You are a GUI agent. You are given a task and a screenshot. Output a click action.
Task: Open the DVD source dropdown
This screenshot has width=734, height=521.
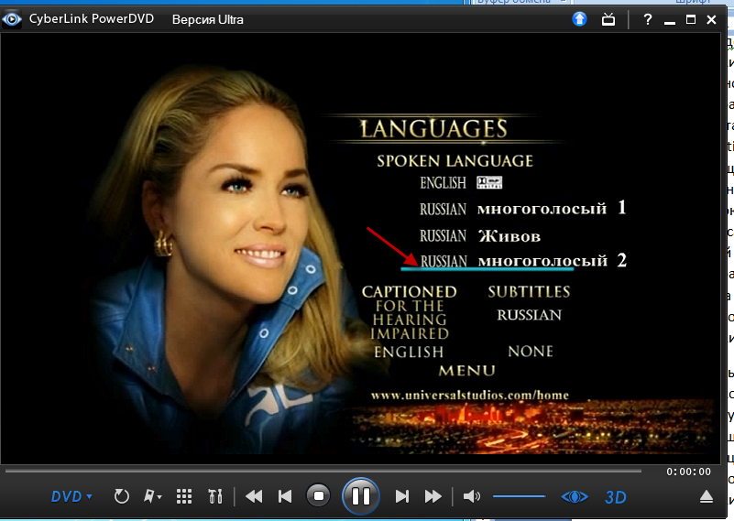click(71, 496)
